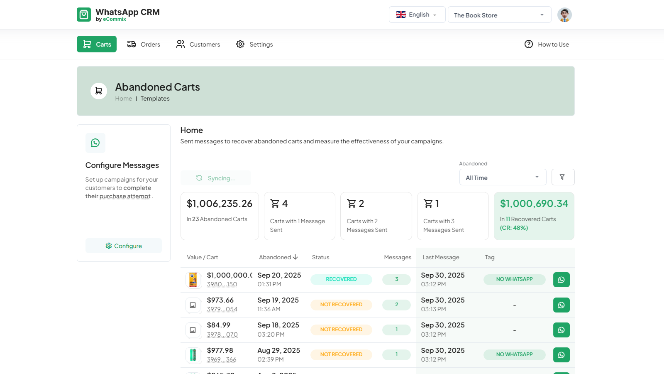Go to the Orders tab
The width and height of the screenshot is (664, 374).
[x=144, y=44]
